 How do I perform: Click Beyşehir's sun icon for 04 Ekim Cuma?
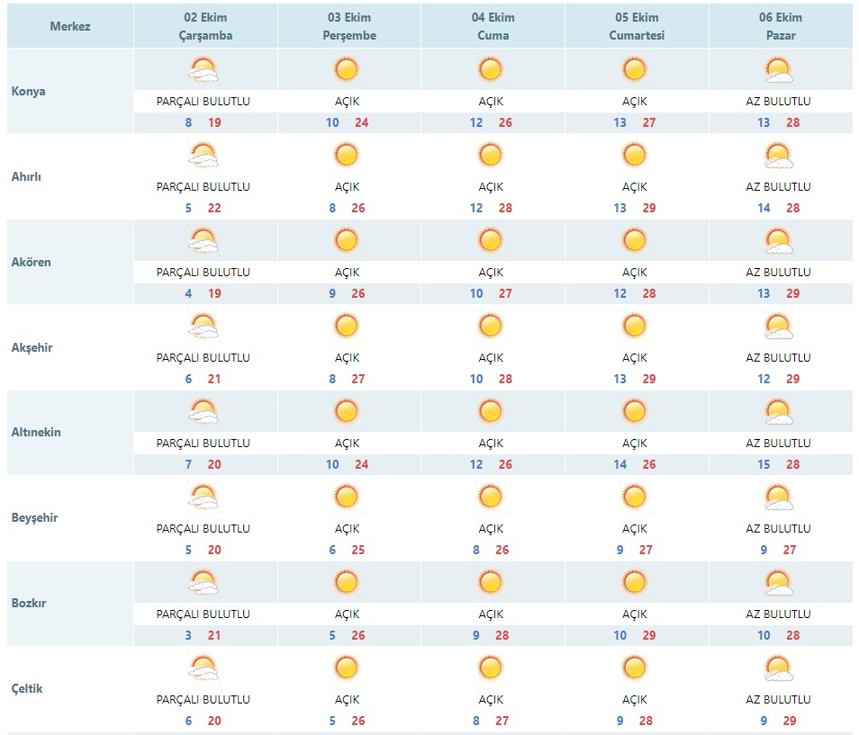tap(490, 497)
